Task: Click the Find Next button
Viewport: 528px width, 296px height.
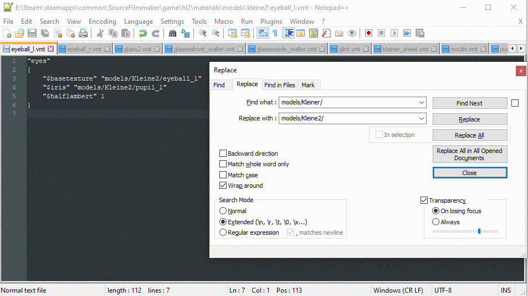Action: 469,103
